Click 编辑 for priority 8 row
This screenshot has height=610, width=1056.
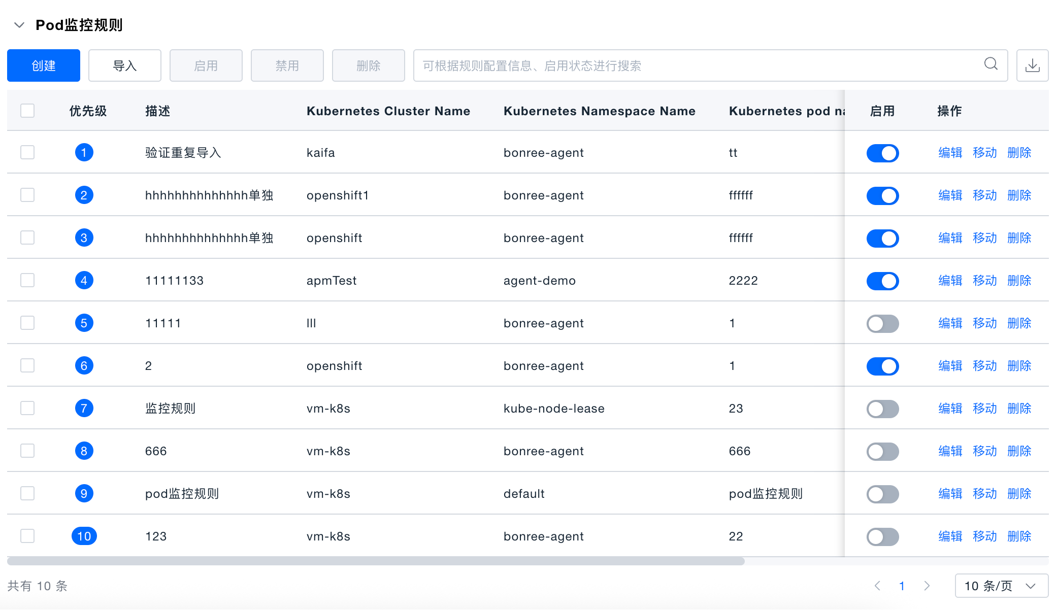(x=950, y=451)
